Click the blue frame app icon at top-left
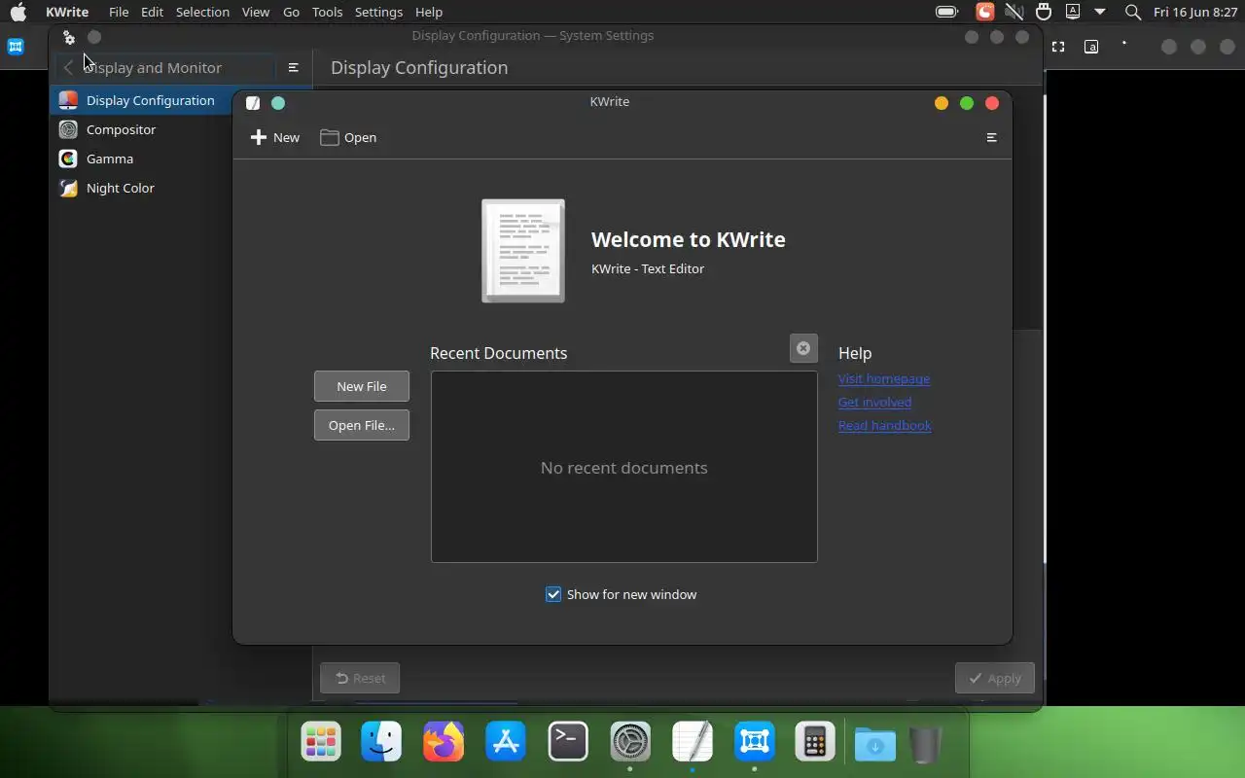The width and height of the screenshot is (1245, 778). 16,47
